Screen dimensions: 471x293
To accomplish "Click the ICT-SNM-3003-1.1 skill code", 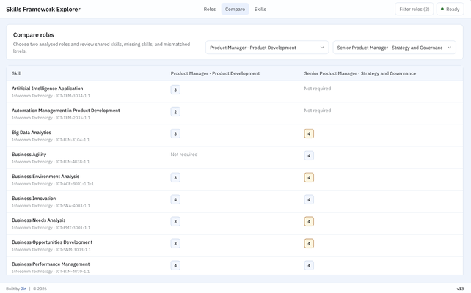I will [73, 250].
